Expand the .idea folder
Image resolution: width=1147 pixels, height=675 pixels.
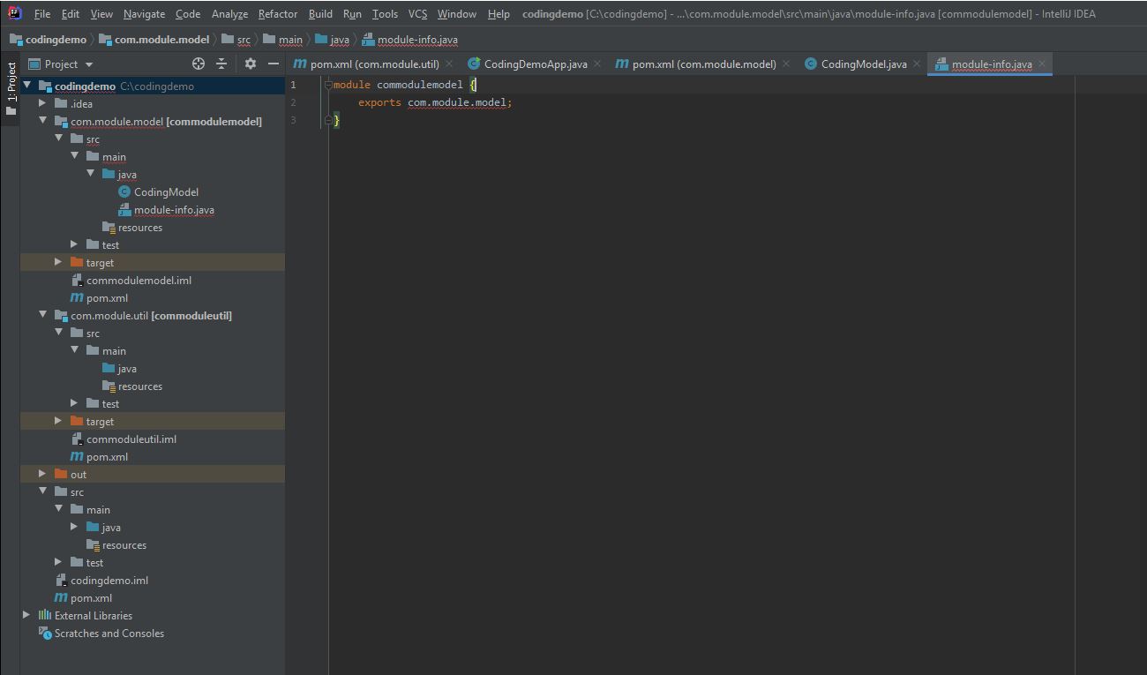click(x=42, y=103)
